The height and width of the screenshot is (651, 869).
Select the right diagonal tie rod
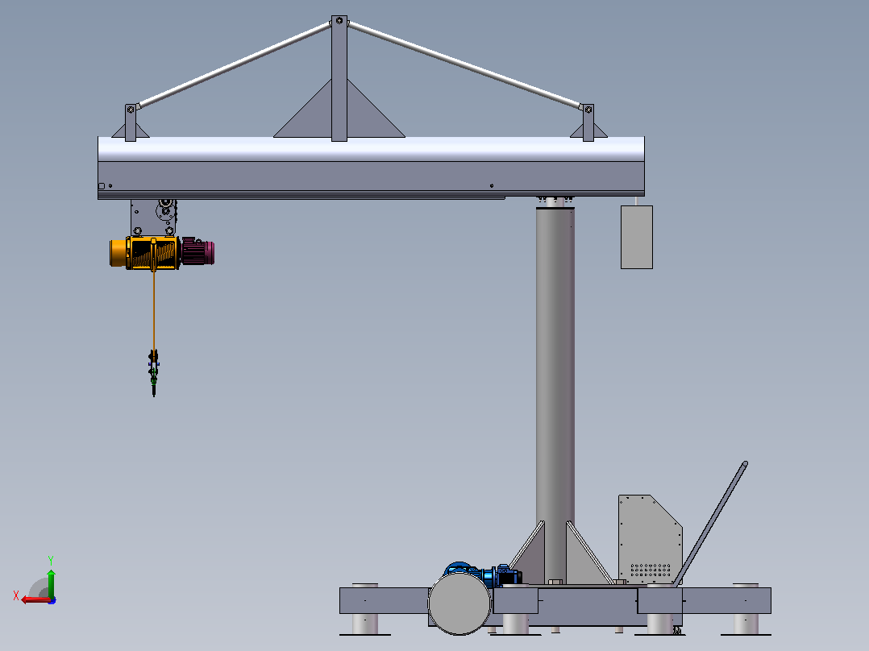[x=464, y=64]
